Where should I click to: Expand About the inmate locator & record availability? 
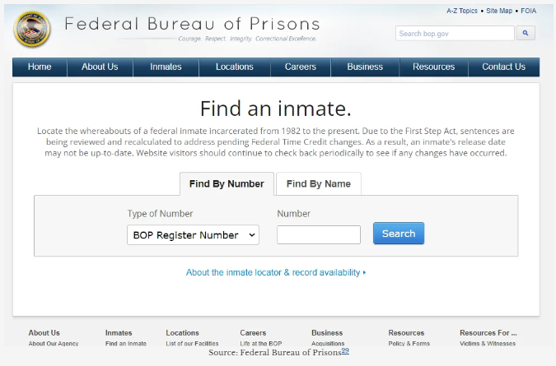[x=276, y=272]
